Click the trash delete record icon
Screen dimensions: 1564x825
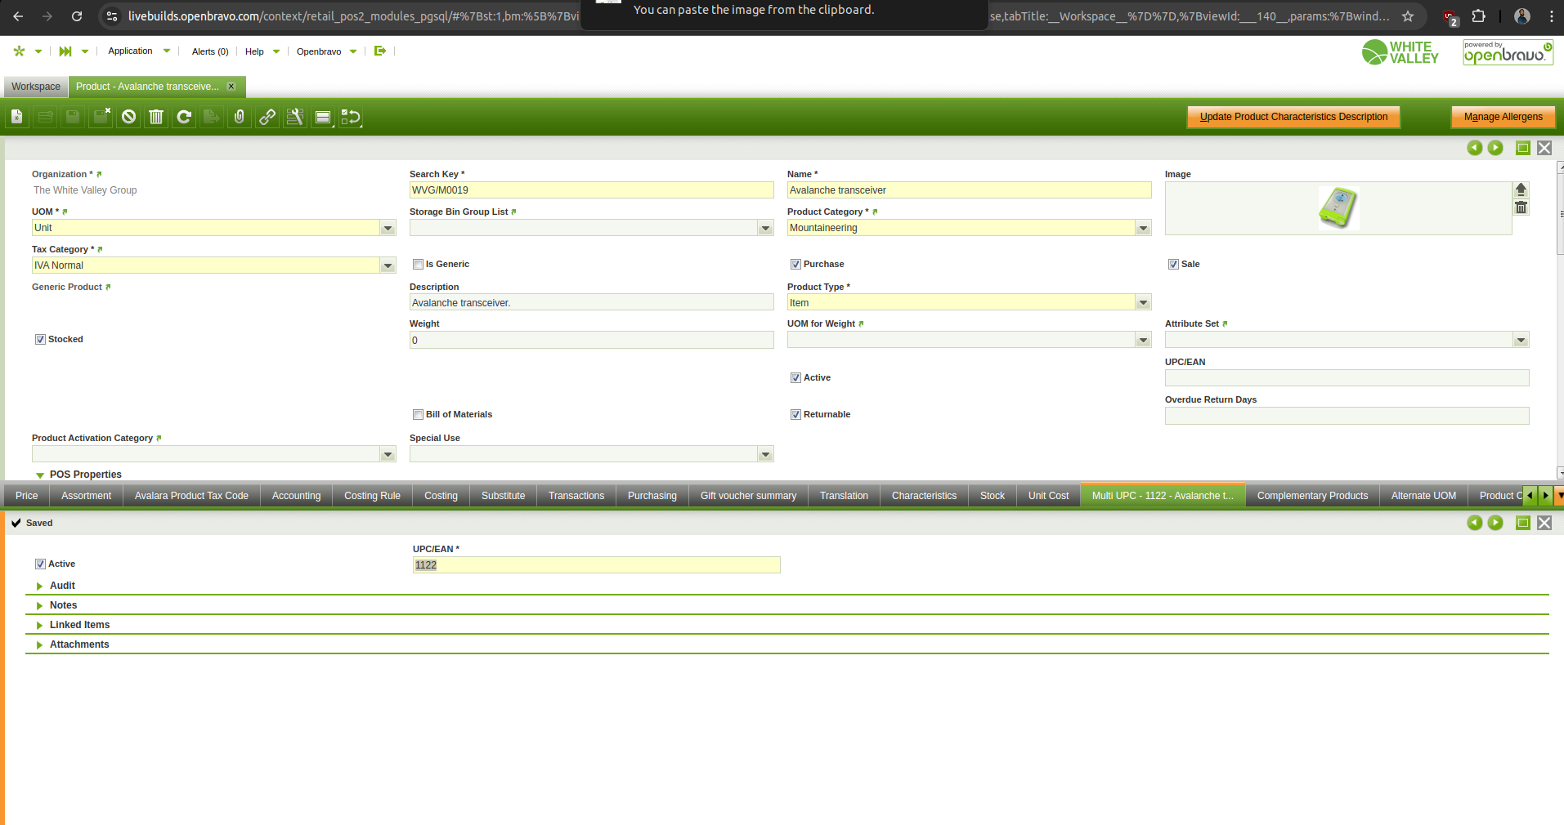pos(156,118)
